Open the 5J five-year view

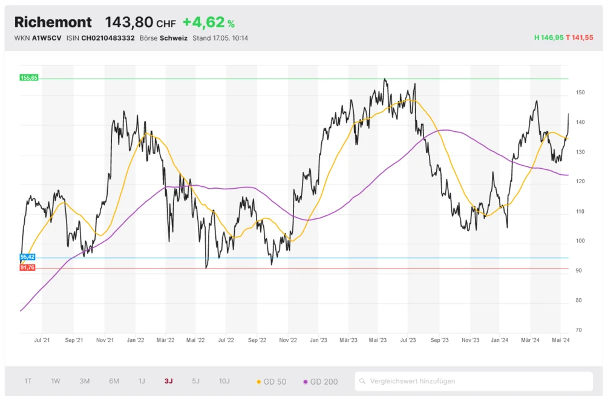pyautogui.click(x=195, y=381)
